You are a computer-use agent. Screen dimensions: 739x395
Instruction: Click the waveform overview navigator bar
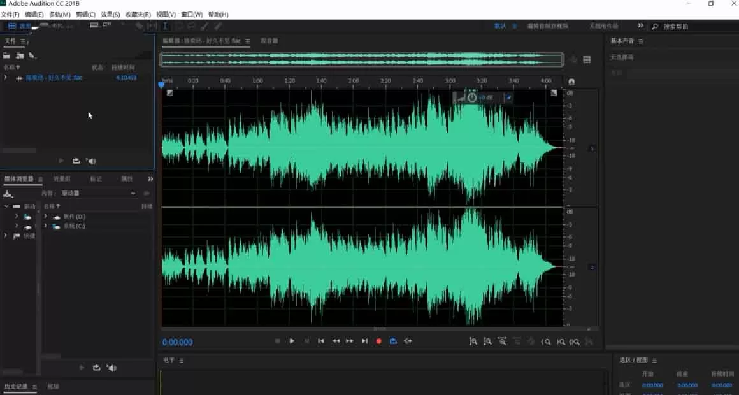click(x=362, y=59)
